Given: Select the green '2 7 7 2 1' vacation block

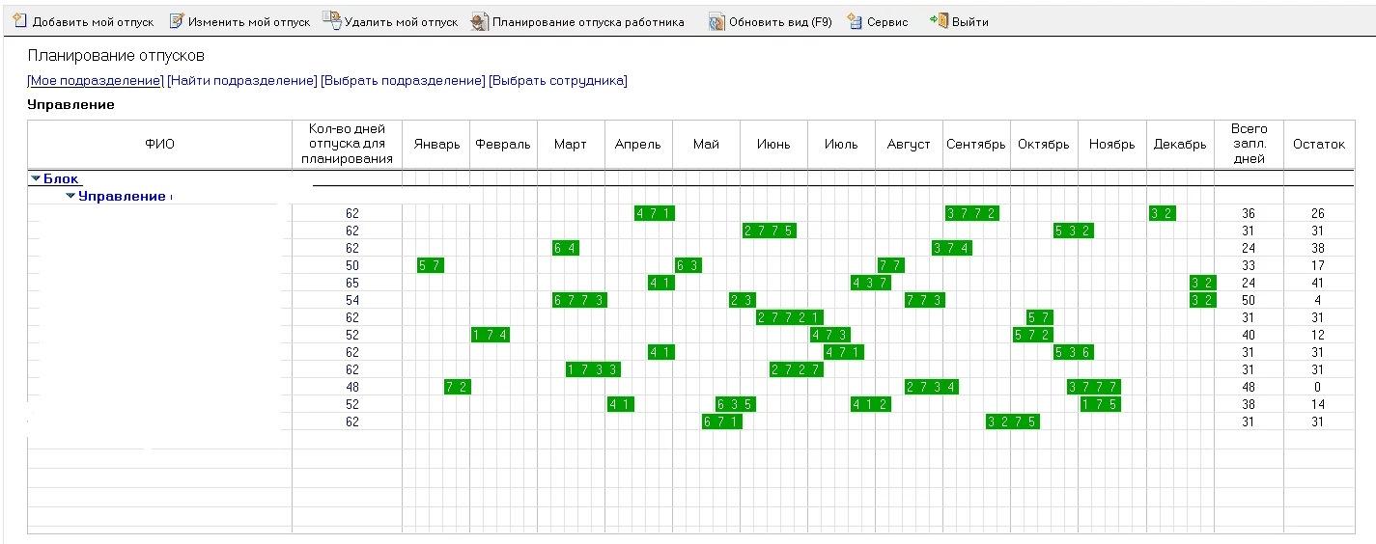Looking at the screenshot, I should (790, 317).
